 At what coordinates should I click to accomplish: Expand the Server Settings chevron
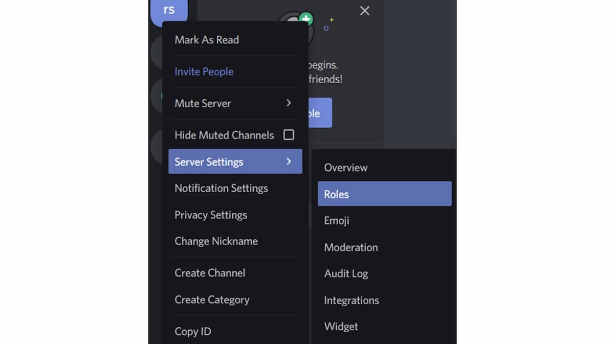288,161
